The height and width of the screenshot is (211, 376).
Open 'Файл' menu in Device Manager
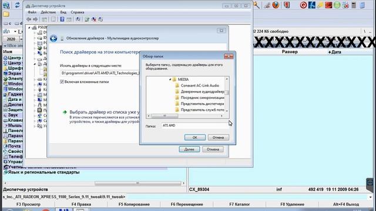point(32,12)
